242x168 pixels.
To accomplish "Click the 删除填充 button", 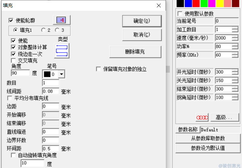I will (x=135, y=52).
